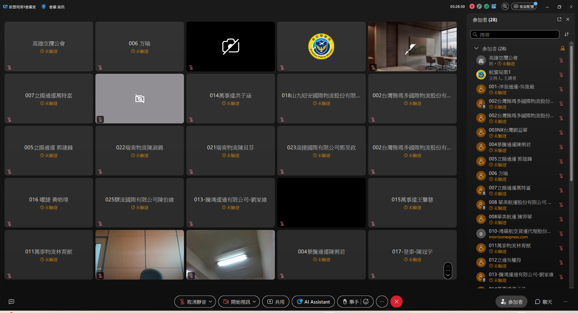Expand video options arrow next to 開始視訊

coord(255,302)
